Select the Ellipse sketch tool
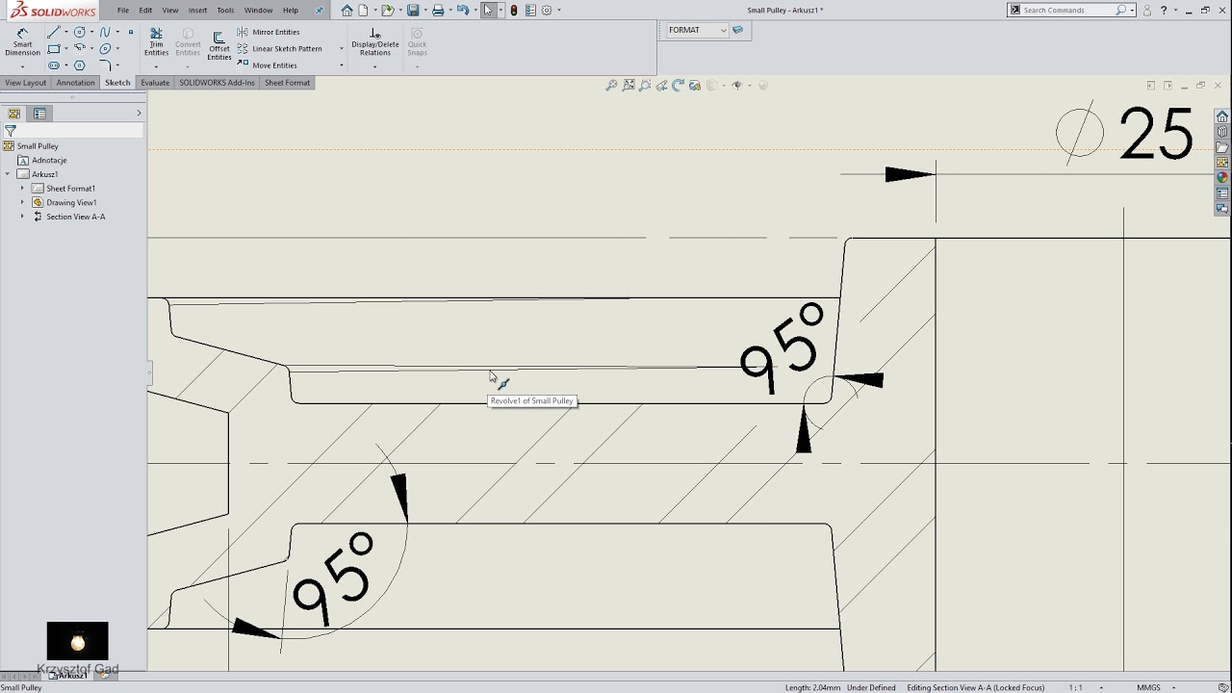The image size is (1232, 693). point(105,48)
